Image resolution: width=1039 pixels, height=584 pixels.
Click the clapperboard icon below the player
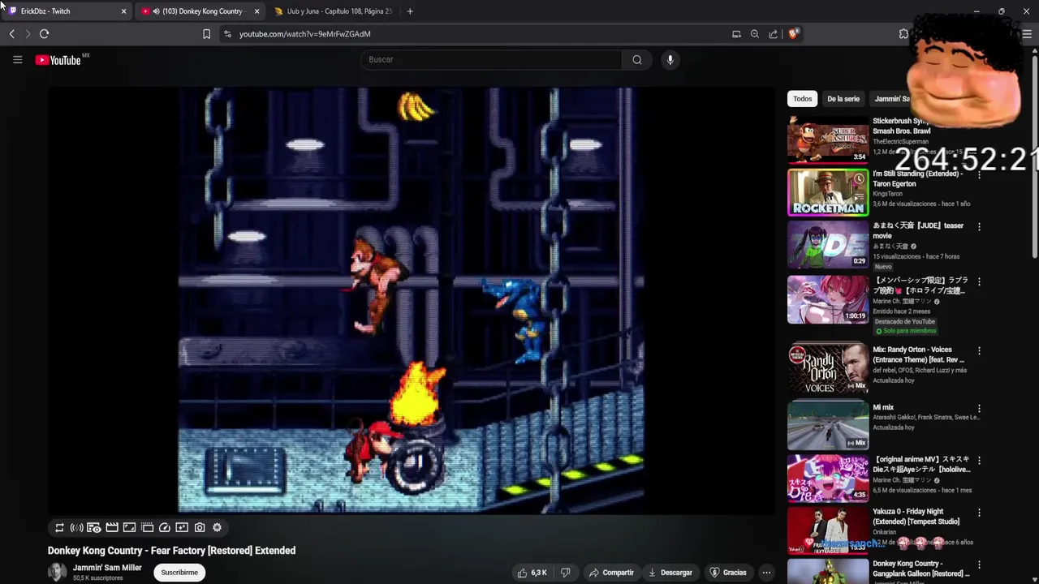tap(112, 528)
